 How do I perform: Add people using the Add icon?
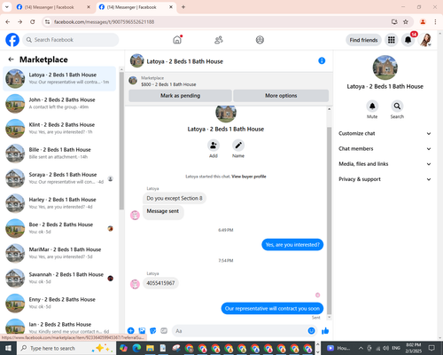(214, 146)
